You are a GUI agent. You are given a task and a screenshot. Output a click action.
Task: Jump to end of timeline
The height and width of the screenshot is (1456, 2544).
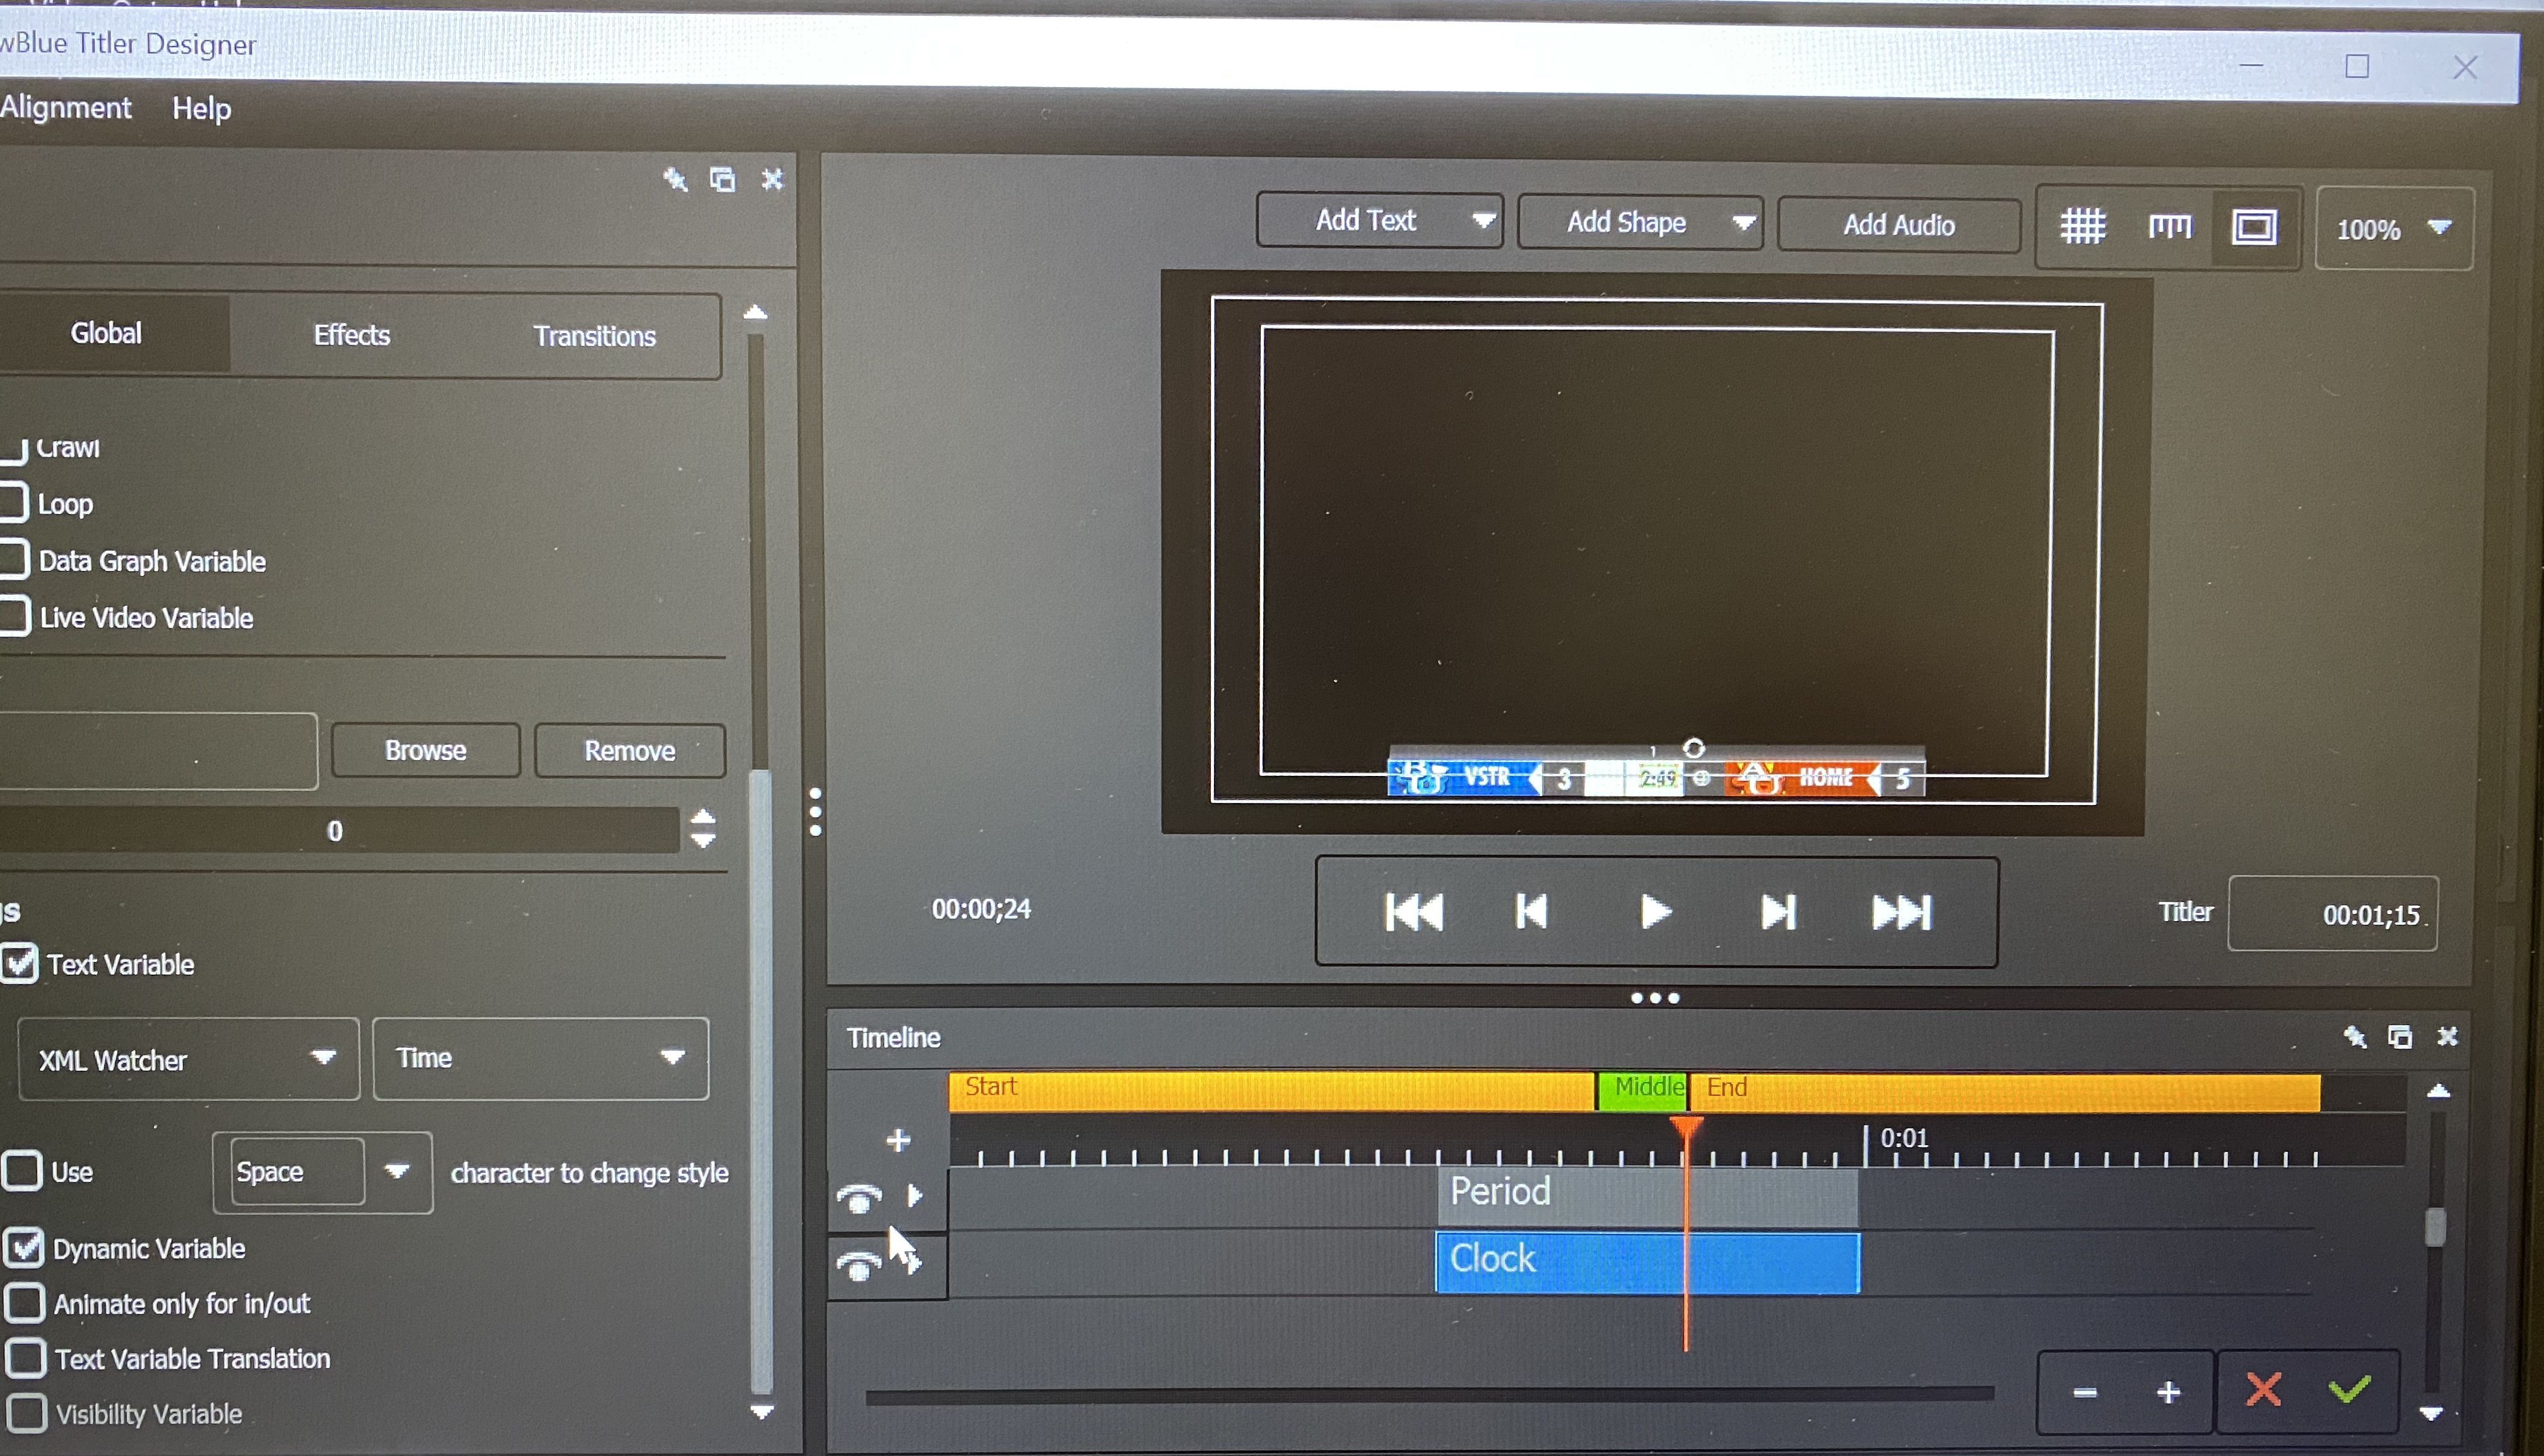(1902, 912)
